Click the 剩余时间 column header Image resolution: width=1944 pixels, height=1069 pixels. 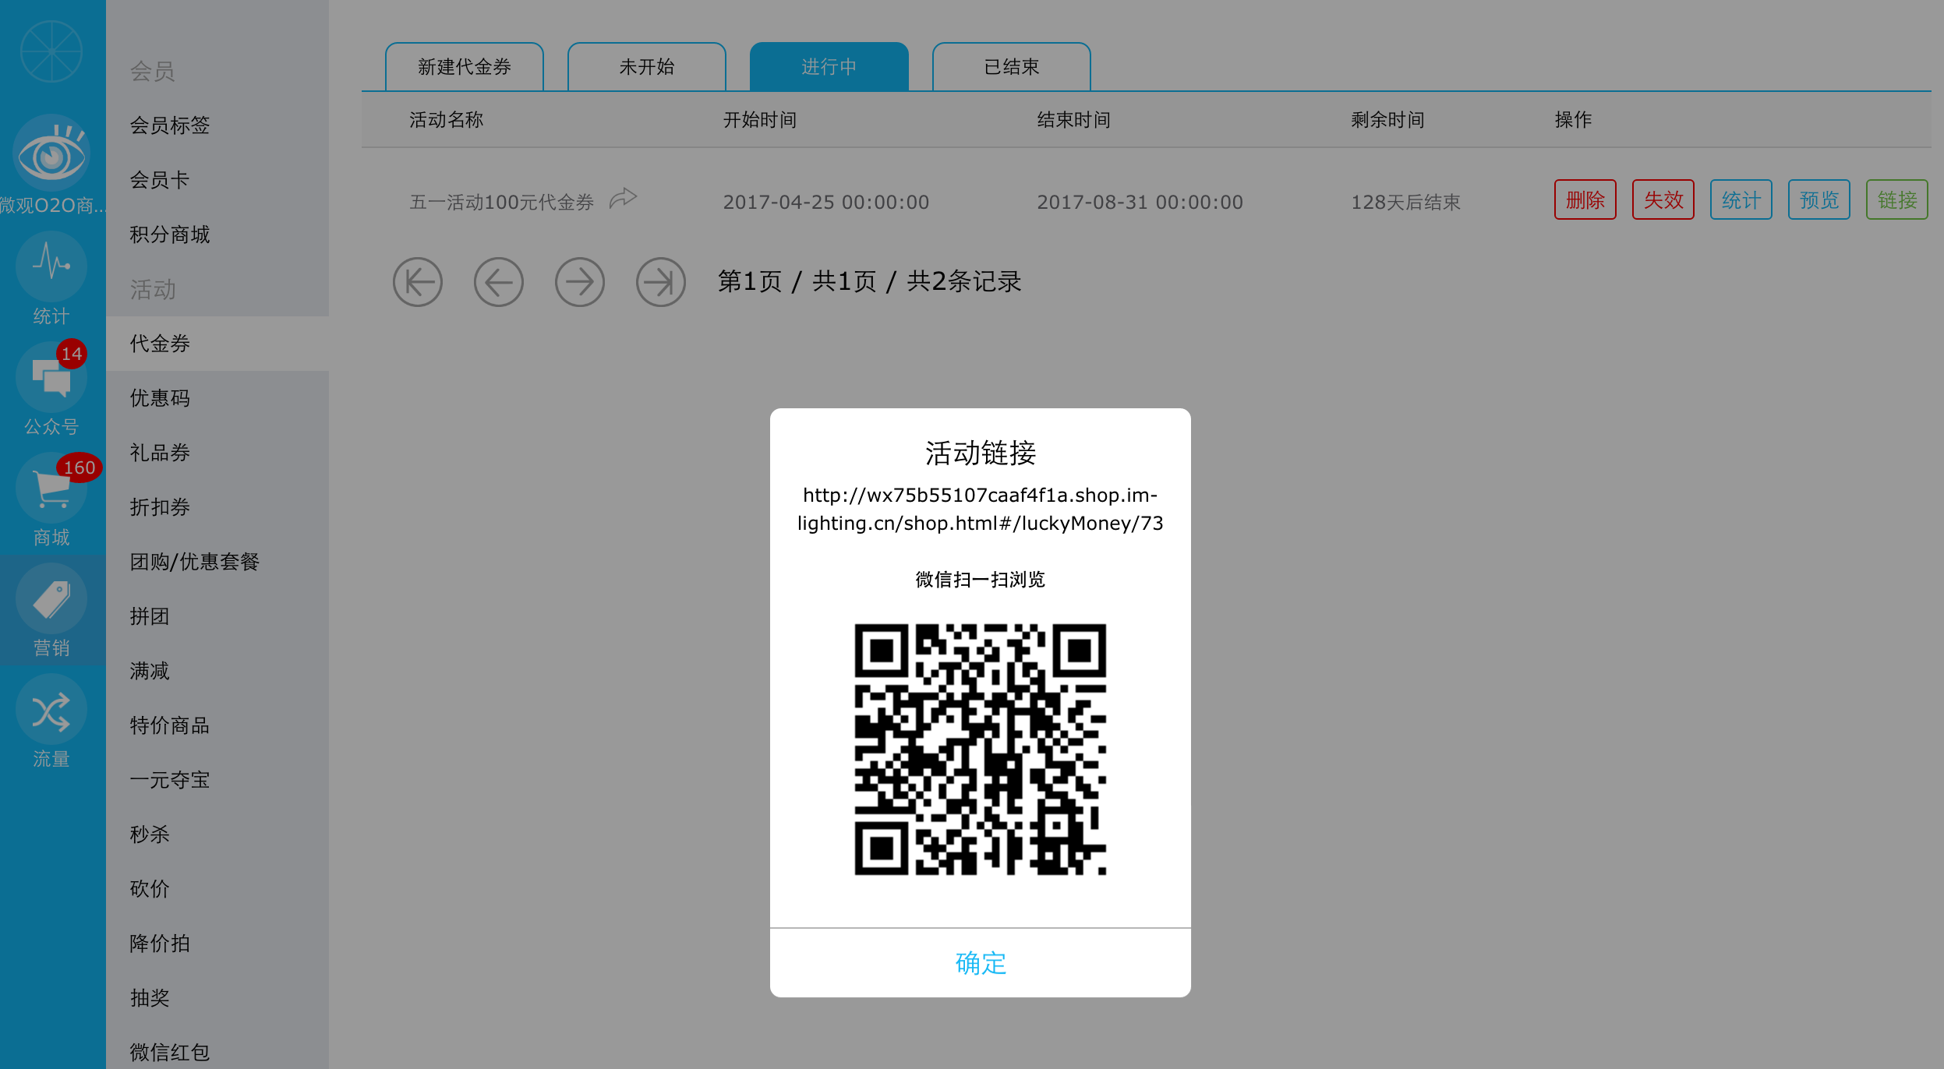point(1388,120)
